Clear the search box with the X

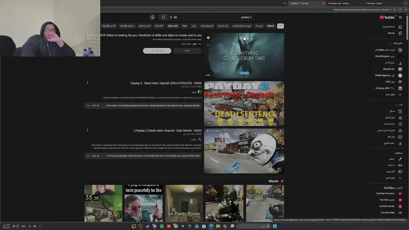click(171, 17)
